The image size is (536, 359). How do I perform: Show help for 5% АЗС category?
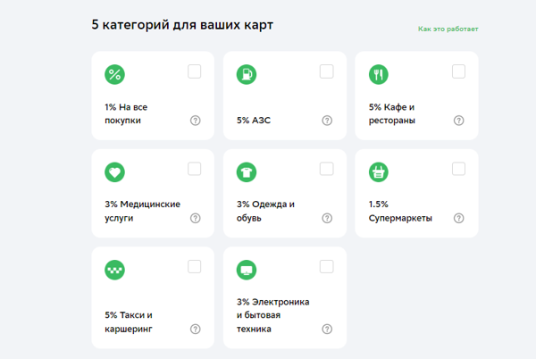(x=327, y=121)
